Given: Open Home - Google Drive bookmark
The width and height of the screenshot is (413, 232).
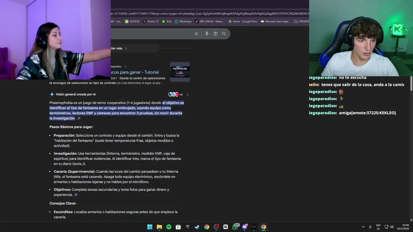Looking at the screenshot, I should tap(243, 22).
